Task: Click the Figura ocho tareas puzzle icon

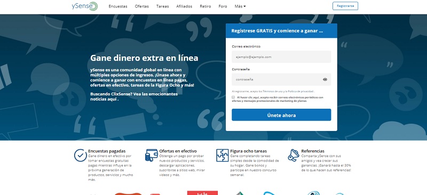Action: pos(222,155)
